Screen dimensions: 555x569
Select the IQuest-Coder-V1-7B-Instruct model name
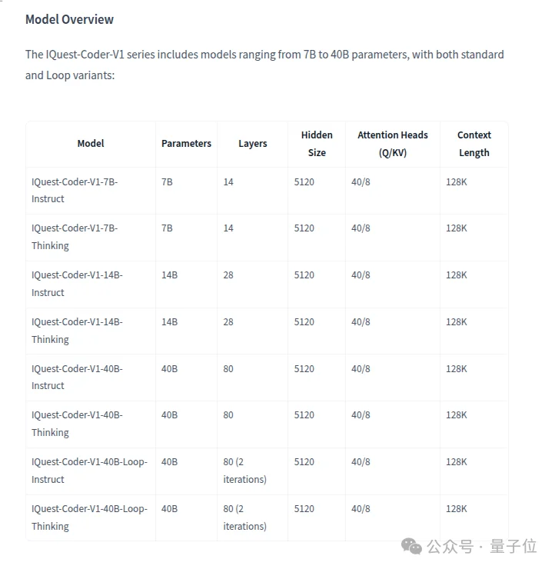click(x=75, y=190)
